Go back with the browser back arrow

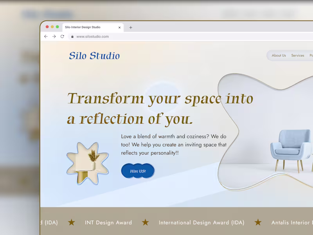[x=46, y=36]
